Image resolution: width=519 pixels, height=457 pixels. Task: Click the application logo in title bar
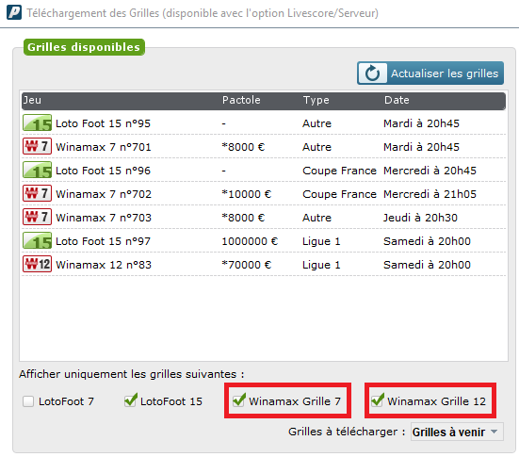pos(14,12)
